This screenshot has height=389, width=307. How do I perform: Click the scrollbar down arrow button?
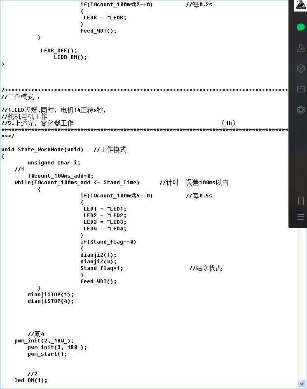pyautogui.click(x=302, y=384)
